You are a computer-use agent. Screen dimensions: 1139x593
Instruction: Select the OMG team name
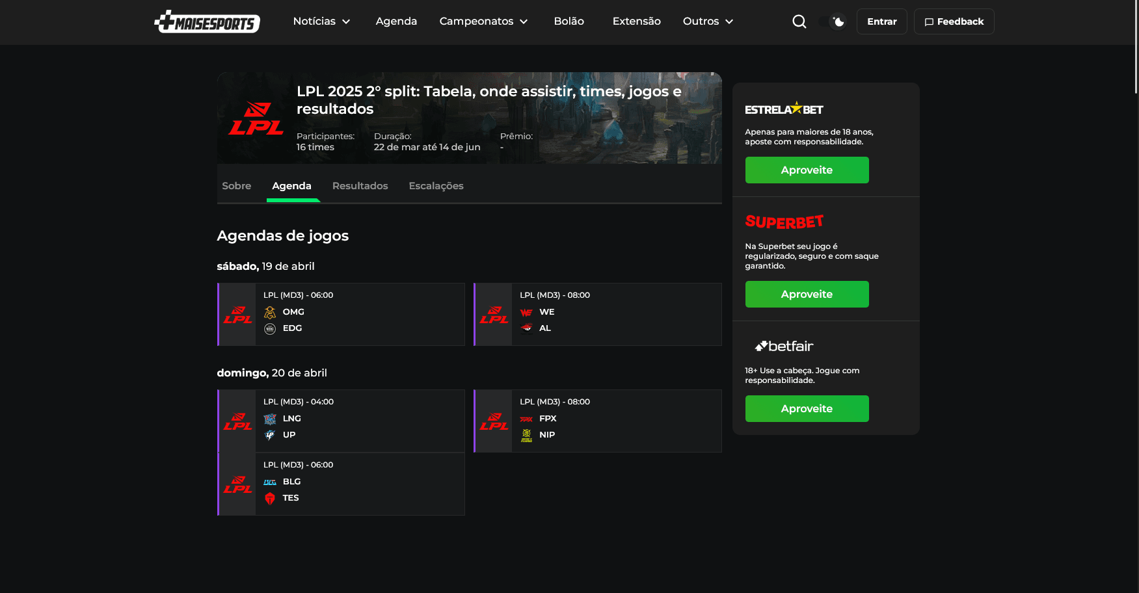[293, 312]
